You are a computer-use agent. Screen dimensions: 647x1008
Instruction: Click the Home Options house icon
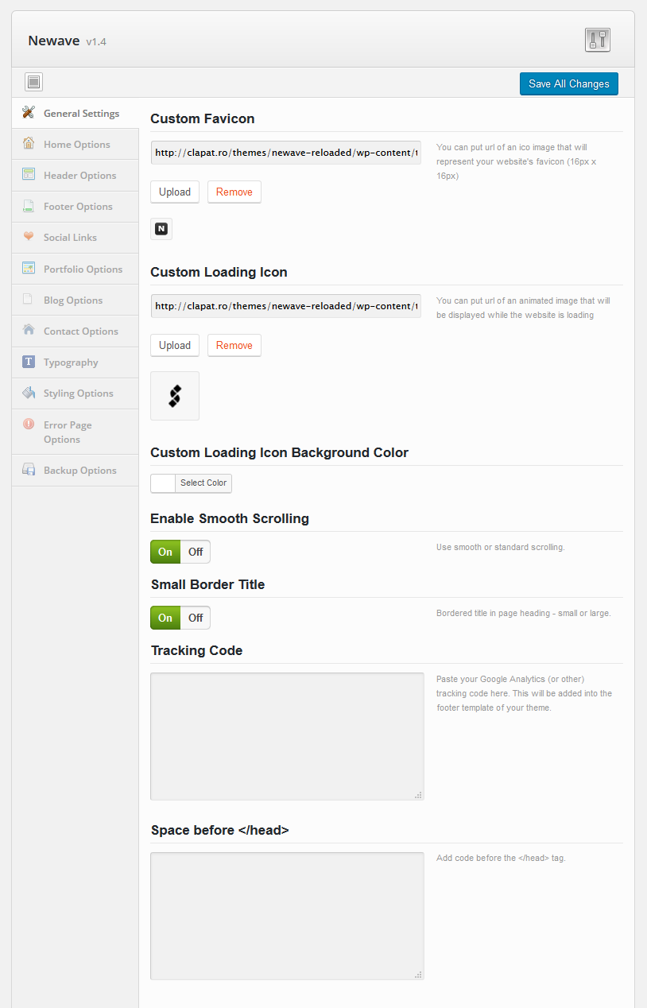point(29,143)
